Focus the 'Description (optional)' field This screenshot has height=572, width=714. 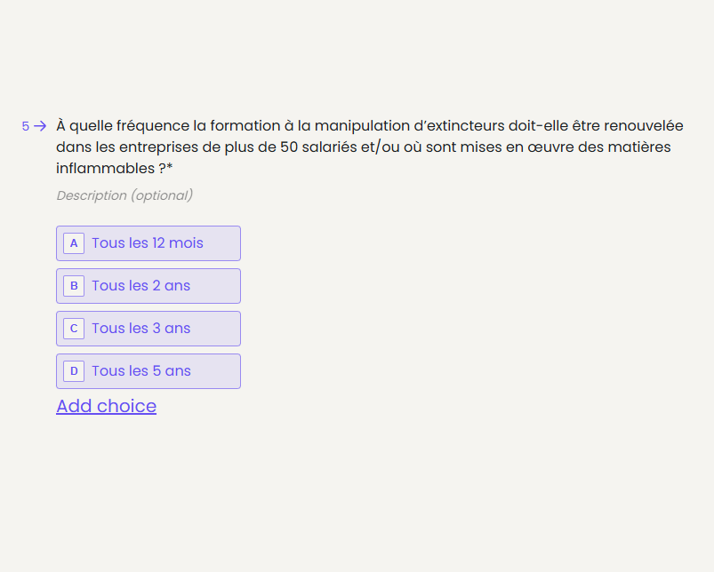click(124, 195)
